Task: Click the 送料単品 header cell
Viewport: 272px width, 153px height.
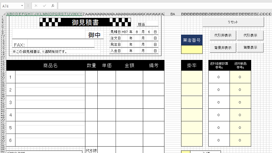Action: tap(240, 65)
